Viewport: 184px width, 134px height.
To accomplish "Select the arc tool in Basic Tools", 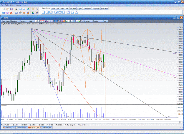I will pyautogui.click(x=60, y=12).
